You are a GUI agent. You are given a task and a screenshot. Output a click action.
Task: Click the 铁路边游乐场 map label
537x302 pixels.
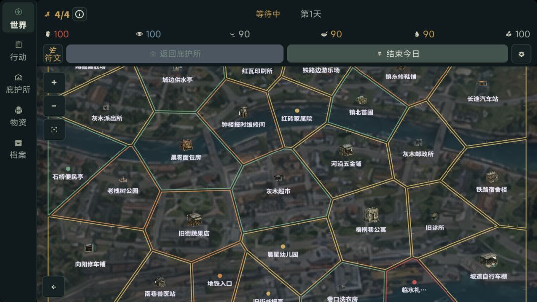[x=321, y=70]
